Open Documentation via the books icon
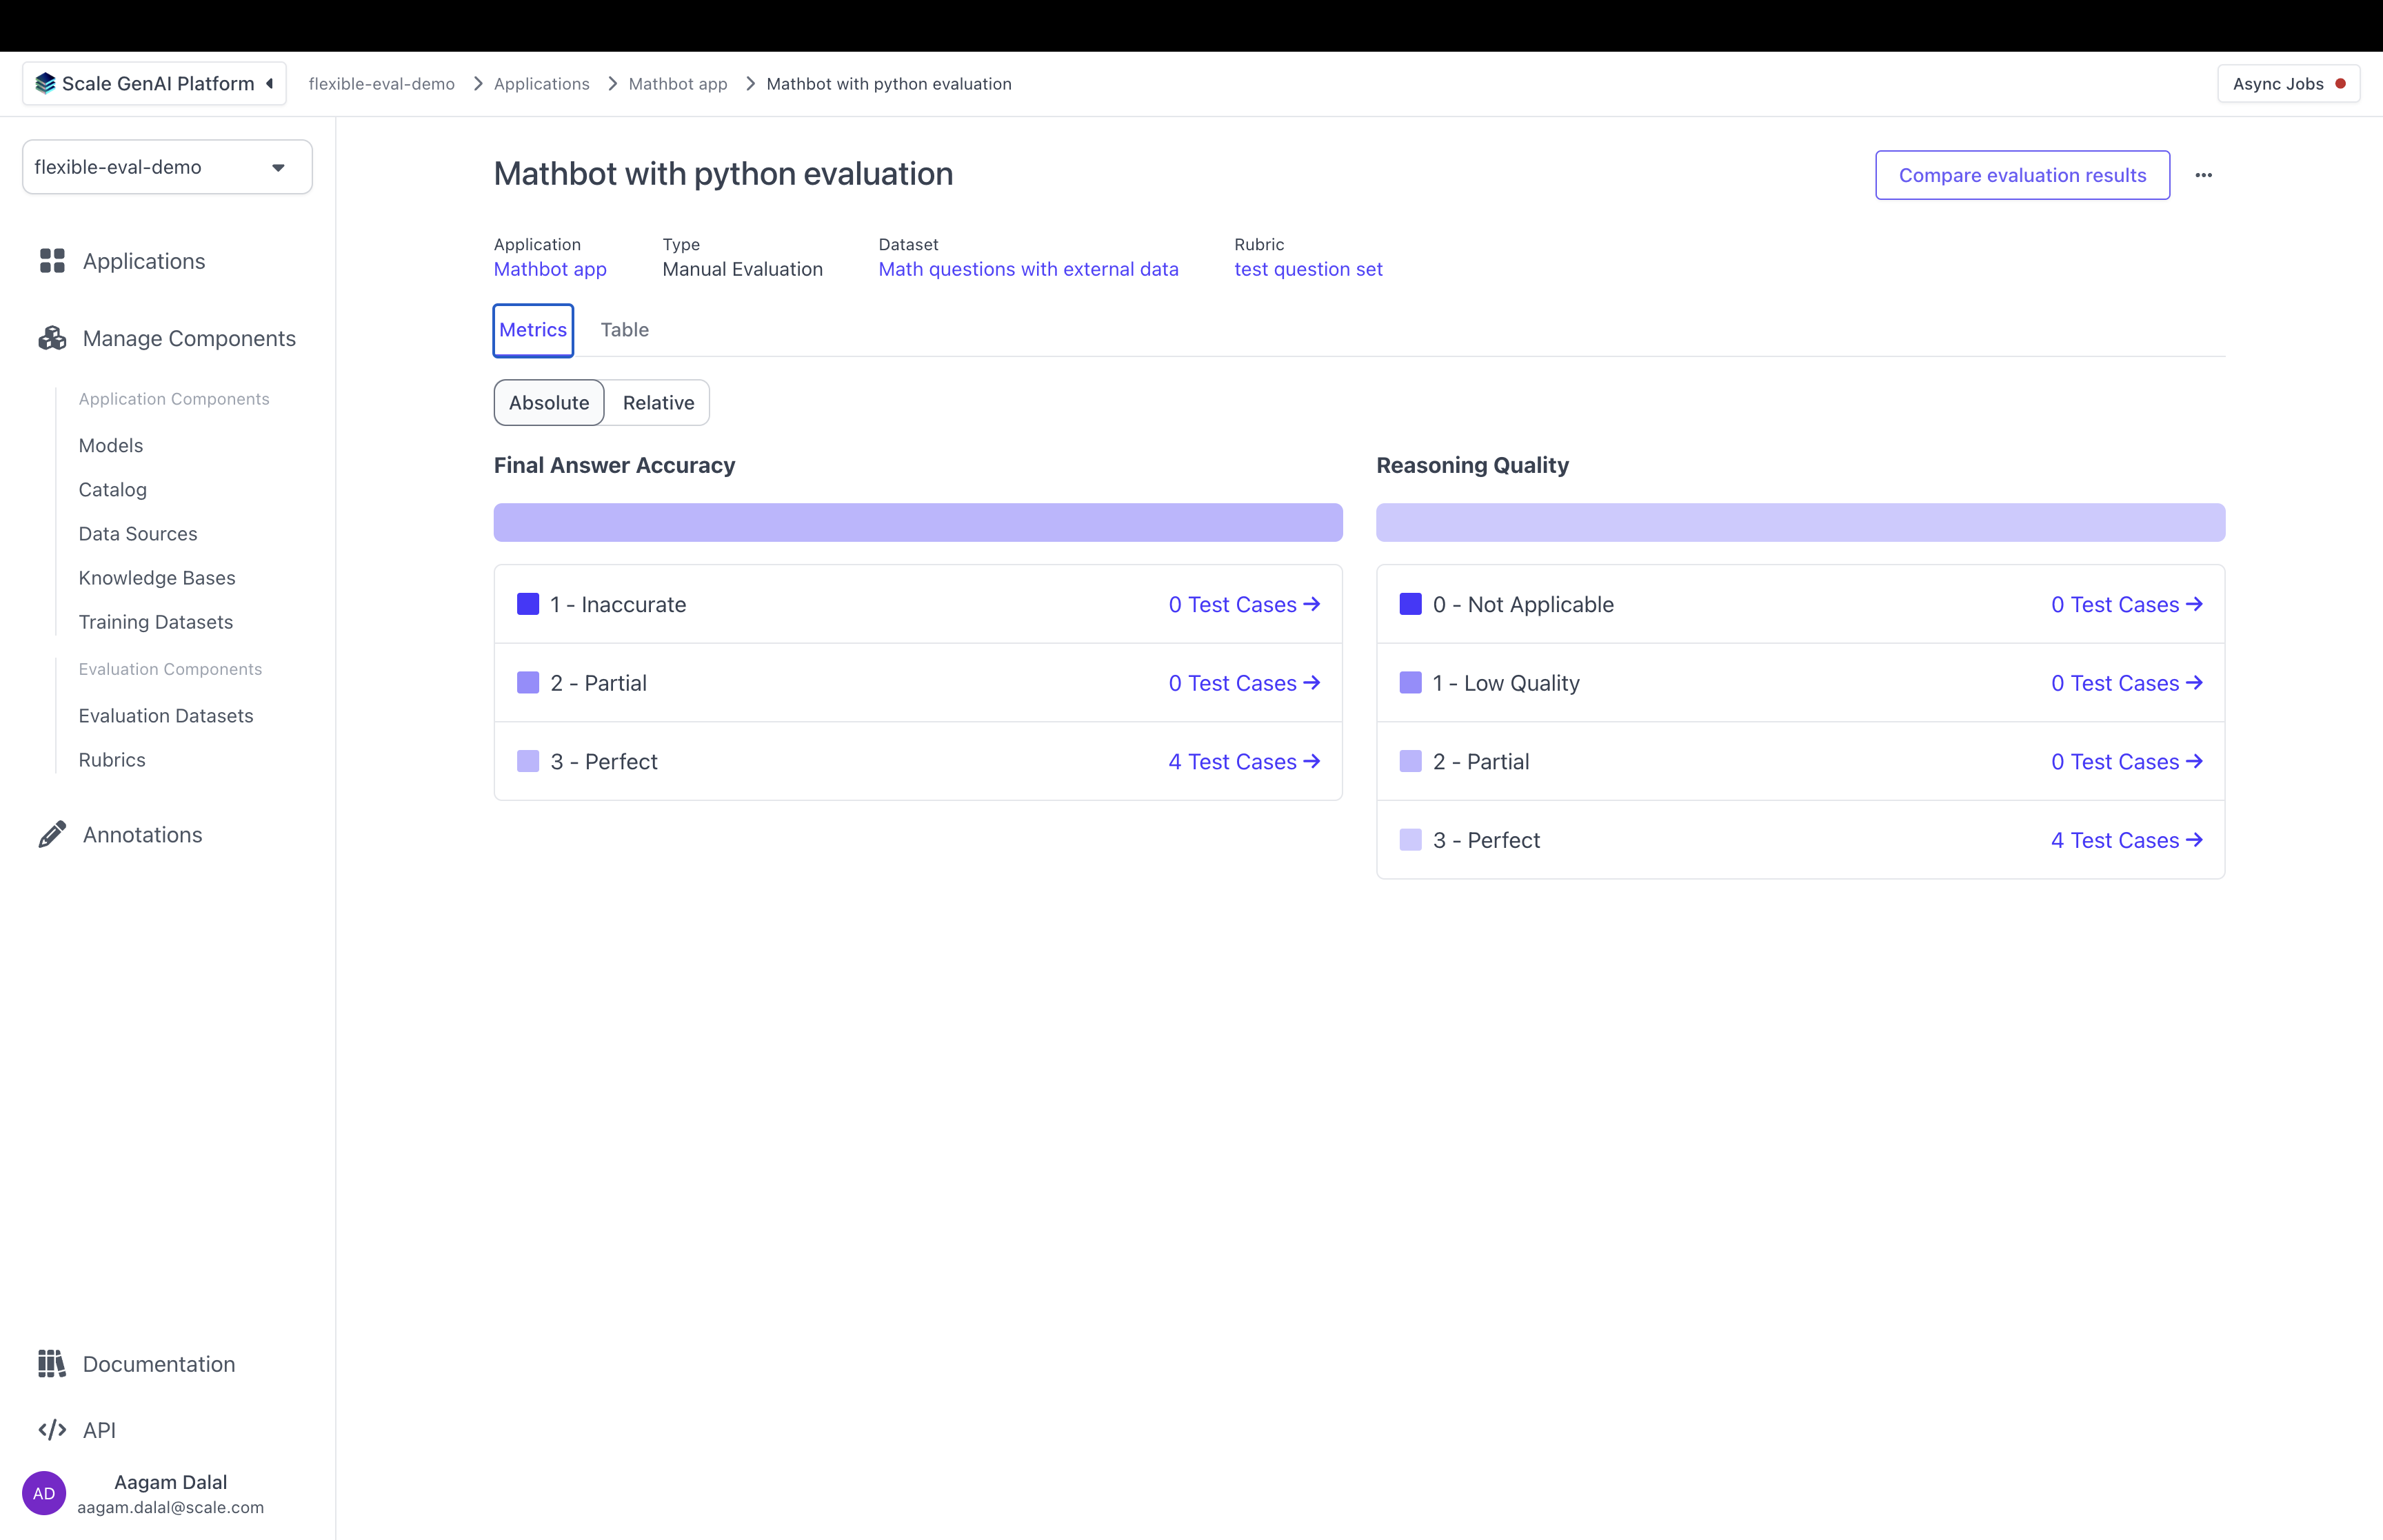 52,1364
